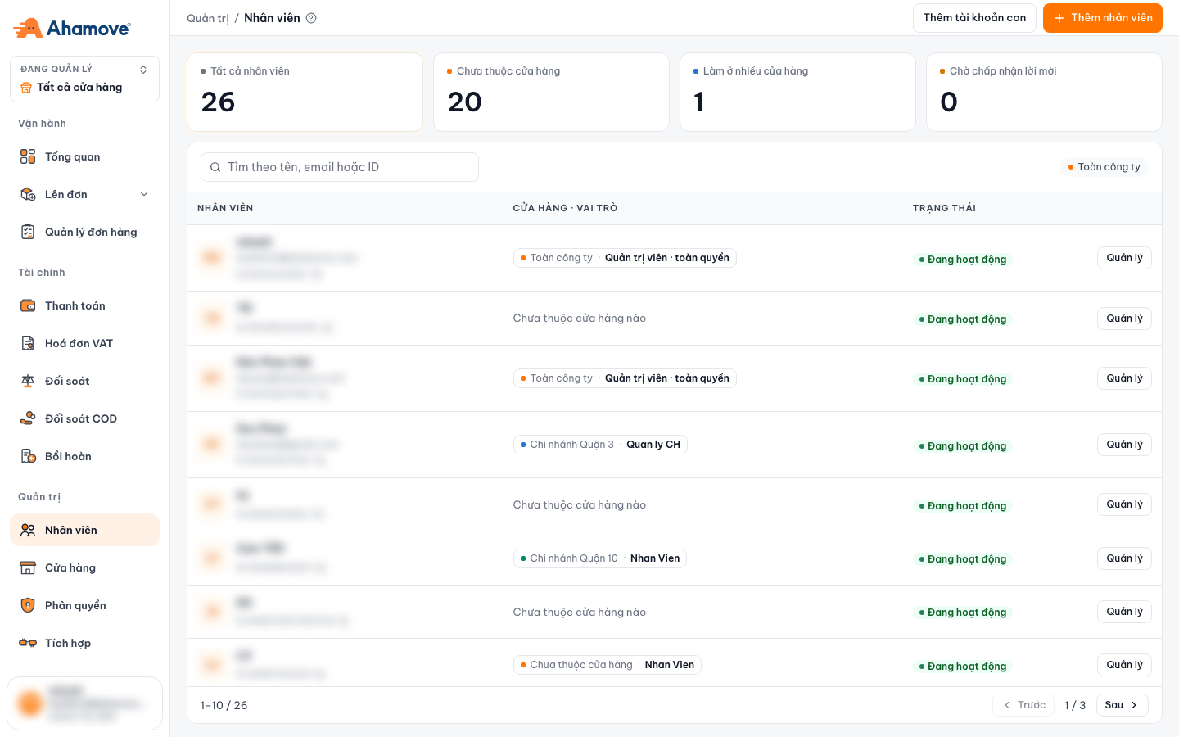Open the Phân quyền menu item
1179x737 pixels.
click(84, 605)
